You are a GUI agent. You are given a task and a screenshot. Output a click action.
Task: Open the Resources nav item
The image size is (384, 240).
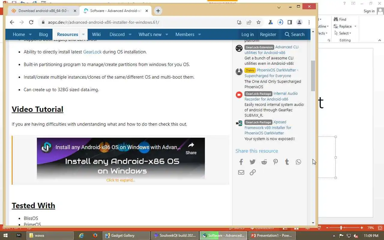tap(67, 34)
